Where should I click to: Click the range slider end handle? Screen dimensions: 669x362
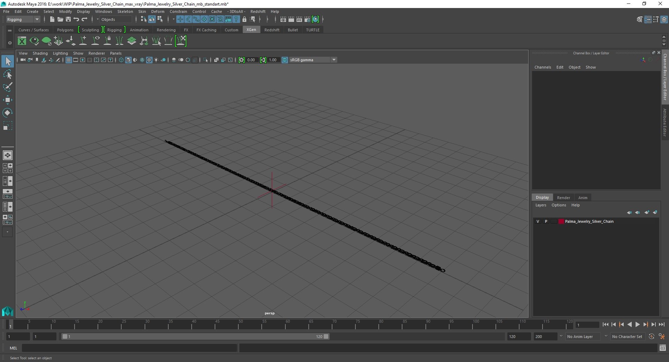pyautogui.click(x=326, y=337)
